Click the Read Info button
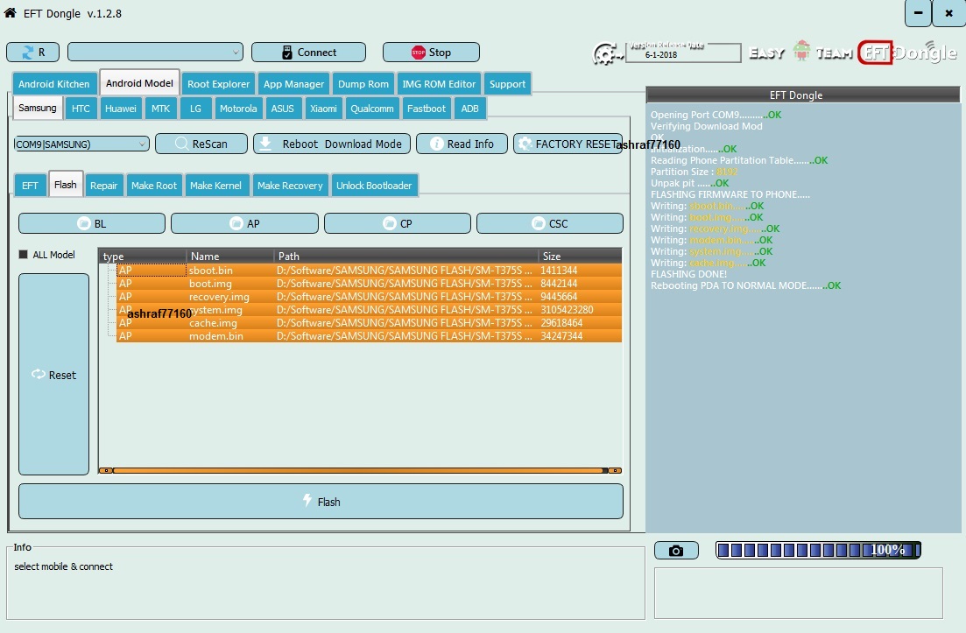 point(462,144)
